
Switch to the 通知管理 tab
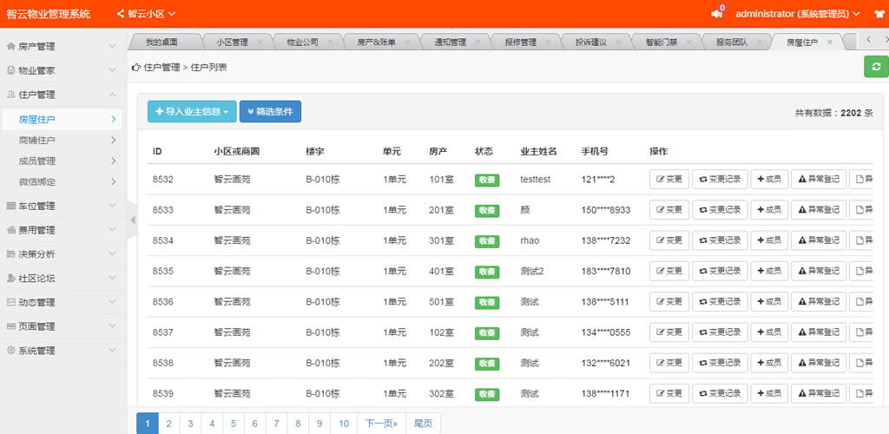pyautogui.click(x=450, y=42)
